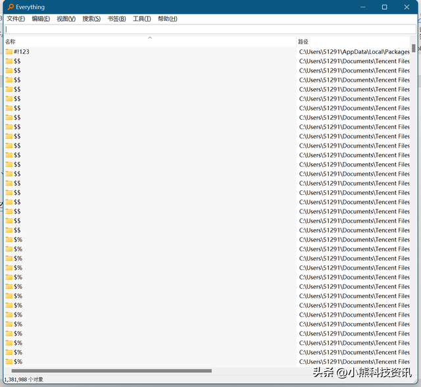
Task: Select the #!123 folder entry
Action: pos(22,51)
